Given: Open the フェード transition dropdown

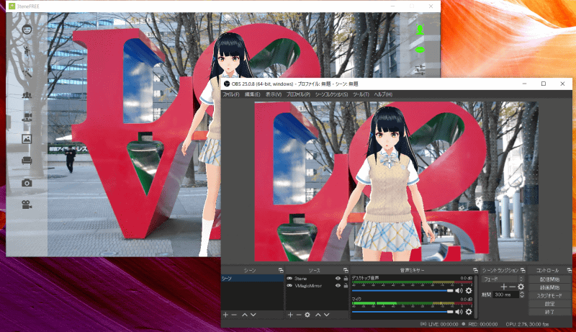Looking at the screenshot, I should click(x=503, y=279).
